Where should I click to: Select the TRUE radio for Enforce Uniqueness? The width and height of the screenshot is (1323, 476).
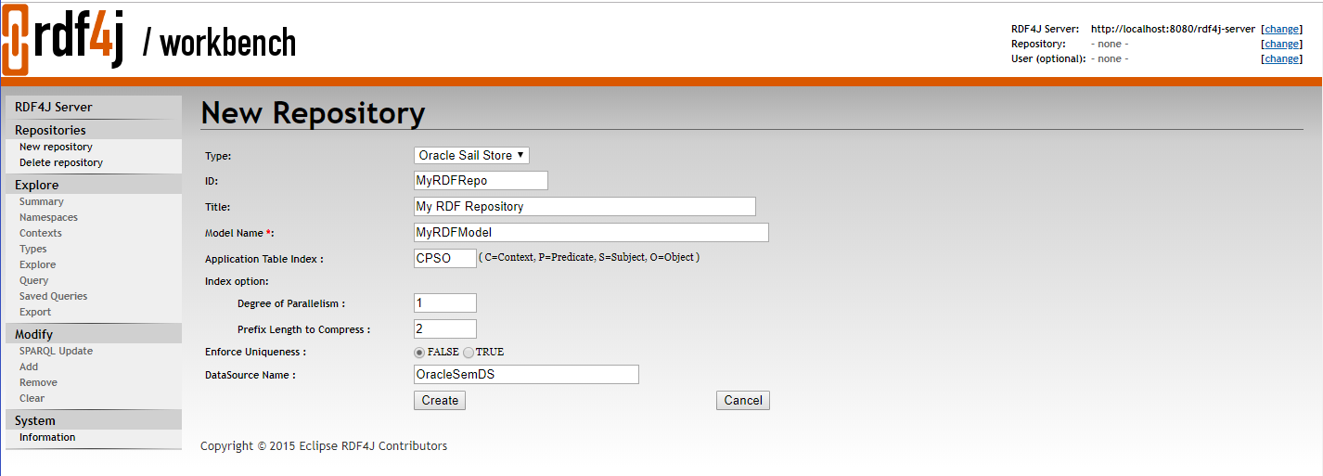469,353
